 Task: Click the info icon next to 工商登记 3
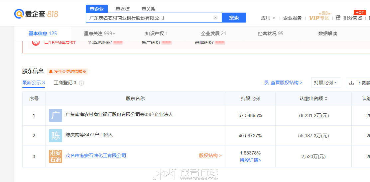[x=81, y=83]
